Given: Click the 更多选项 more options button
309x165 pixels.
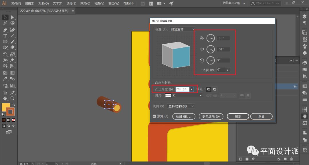Looking at the screenshot, I should (x=211, y=116).
